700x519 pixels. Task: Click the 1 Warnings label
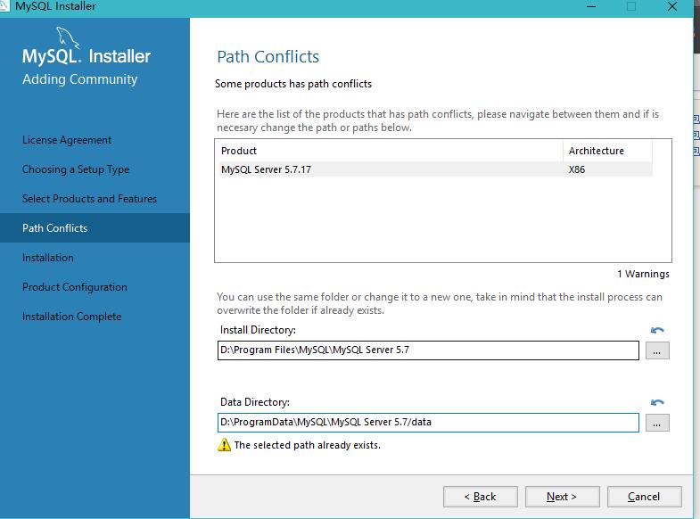[x=643, y=274]
